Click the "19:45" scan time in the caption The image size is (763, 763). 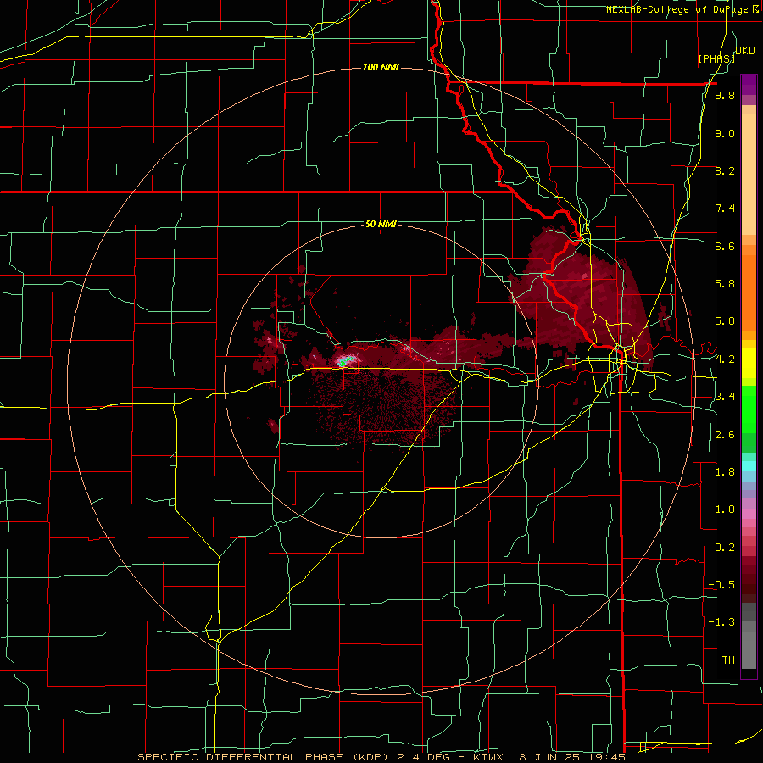pos(607,757)
